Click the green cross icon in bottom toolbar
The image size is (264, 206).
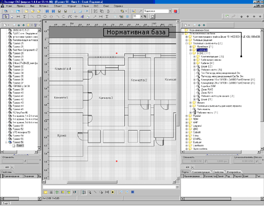57,192
